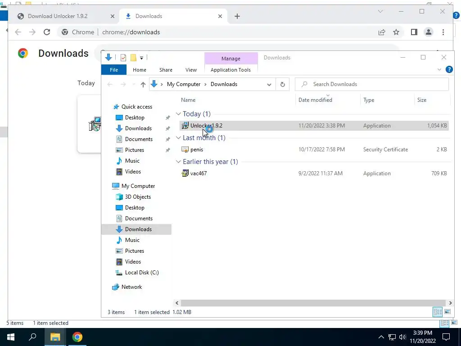Screen dimensions: 461x346
Task: Refresh Explorer Downloads folder
Action: click(283, 84)
